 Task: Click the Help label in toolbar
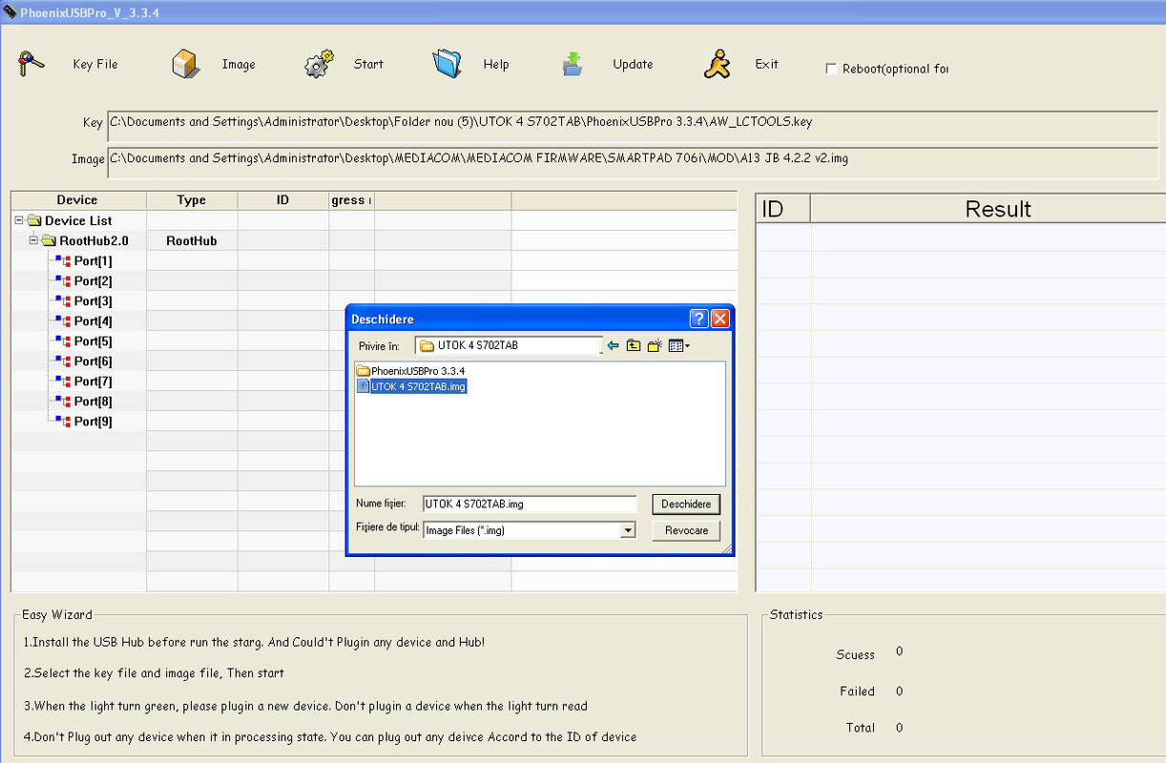[496, 64]
